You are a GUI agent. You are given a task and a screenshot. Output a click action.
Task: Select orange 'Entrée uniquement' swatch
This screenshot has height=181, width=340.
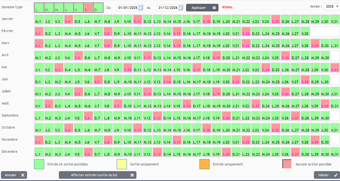tap(204, 164)
